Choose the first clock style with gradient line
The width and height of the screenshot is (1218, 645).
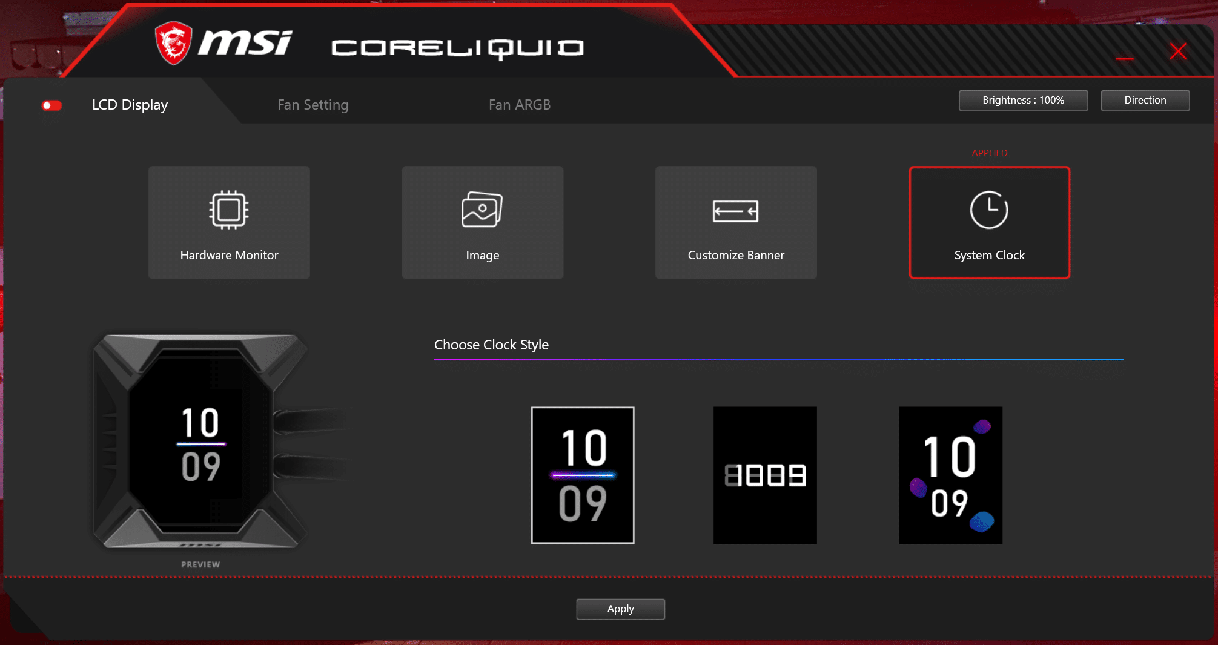tap(582, 475)
